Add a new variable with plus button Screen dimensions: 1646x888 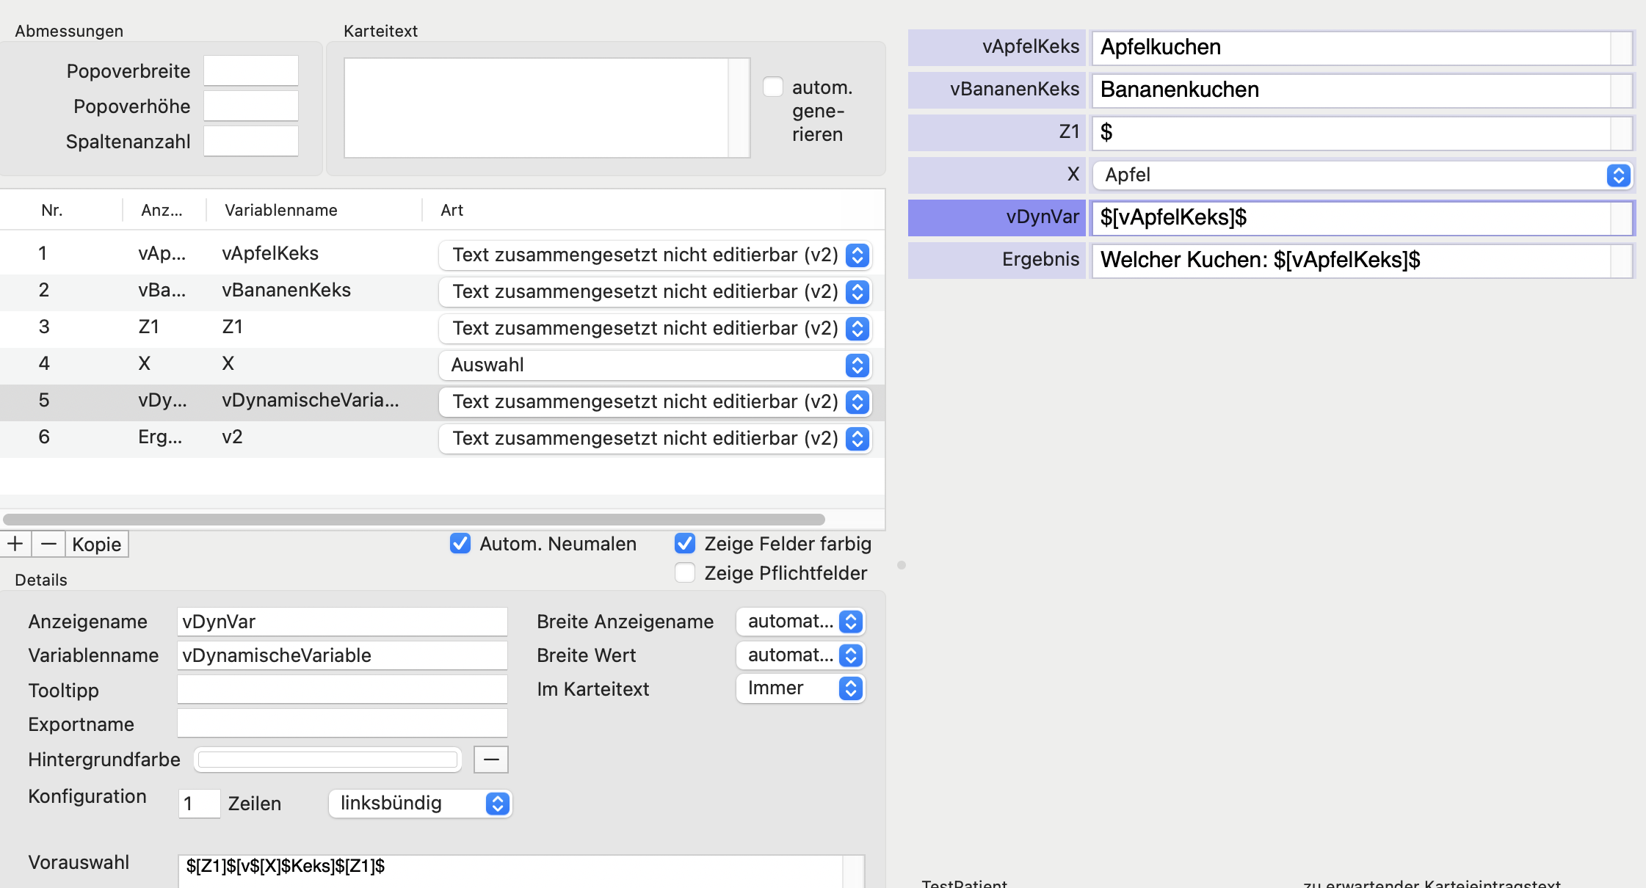coord(15,544)
